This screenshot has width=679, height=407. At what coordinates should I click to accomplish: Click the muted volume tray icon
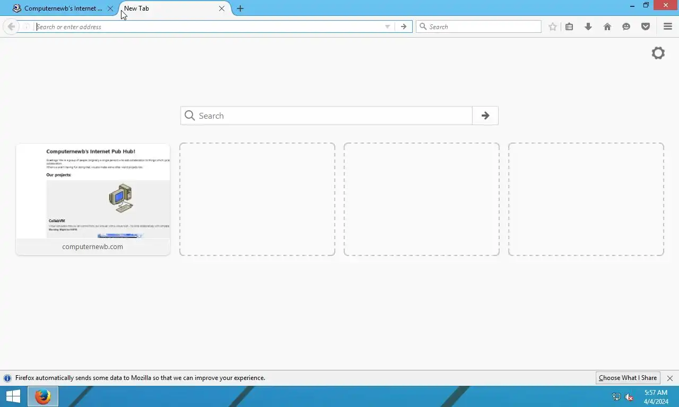[629, 397]
